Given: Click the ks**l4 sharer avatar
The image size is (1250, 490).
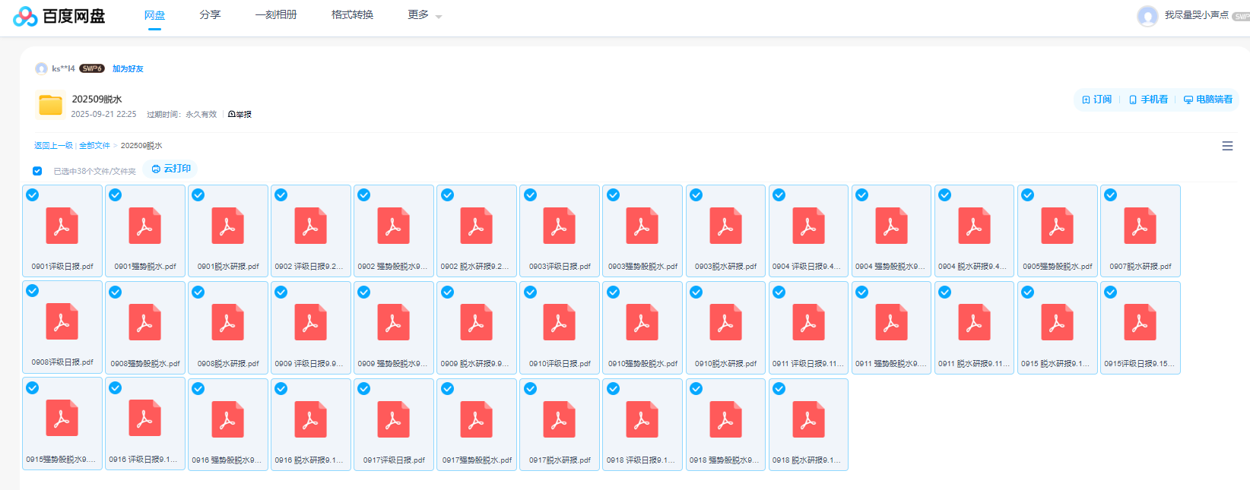Looking at the screenshot, I should (41, 68).
